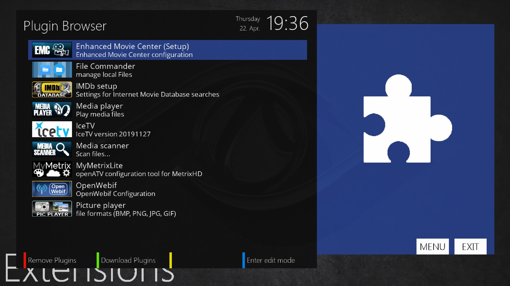This screenshot has height=286, width=510.
Task: Select Picture player entry text
Action: [101, 205]
